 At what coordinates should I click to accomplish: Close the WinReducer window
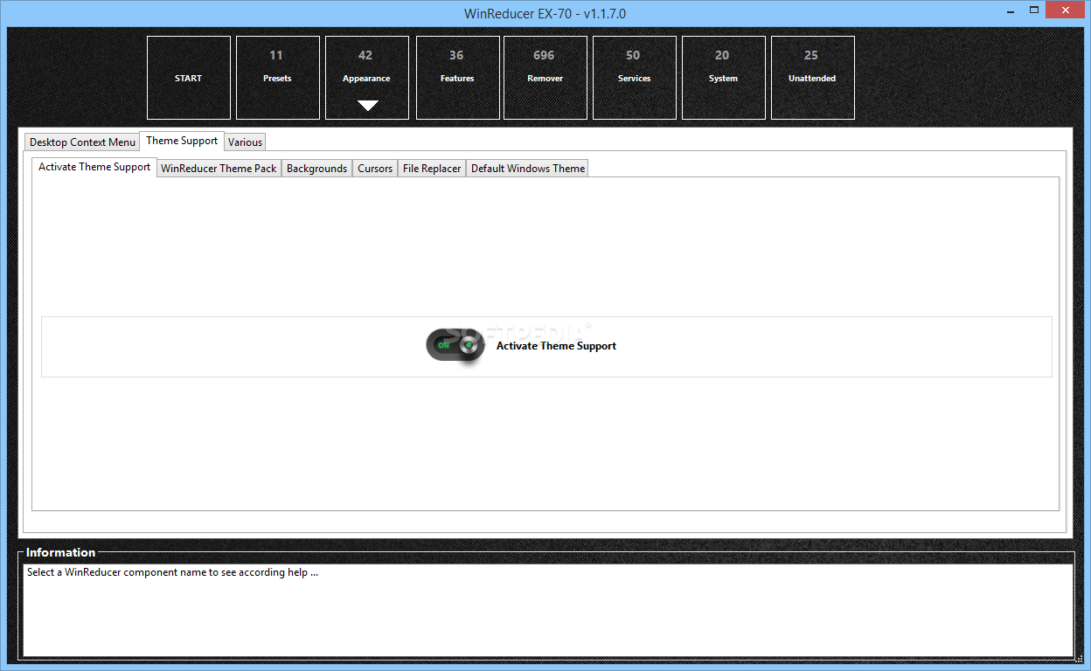click(x=1067, y=9)
